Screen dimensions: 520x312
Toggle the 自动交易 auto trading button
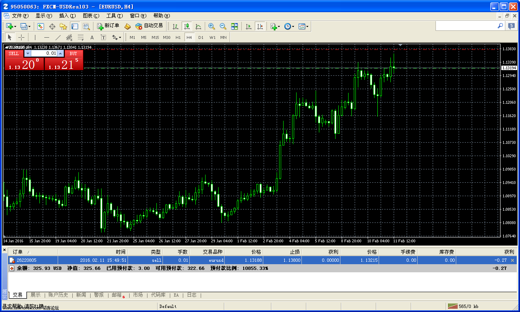pyautogui.click(x=149, y=26)
